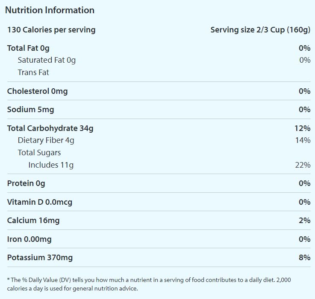Select the Dietary Fiber 4g entry
315x299 pixels.
tap(46, 140)
